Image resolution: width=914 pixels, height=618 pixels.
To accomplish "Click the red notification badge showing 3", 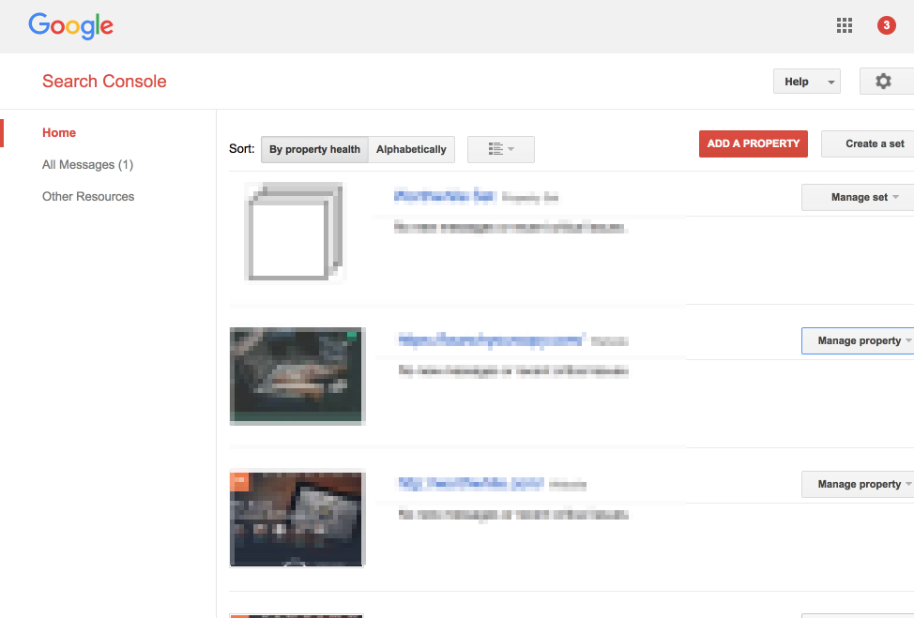I will tap(887, 25).
